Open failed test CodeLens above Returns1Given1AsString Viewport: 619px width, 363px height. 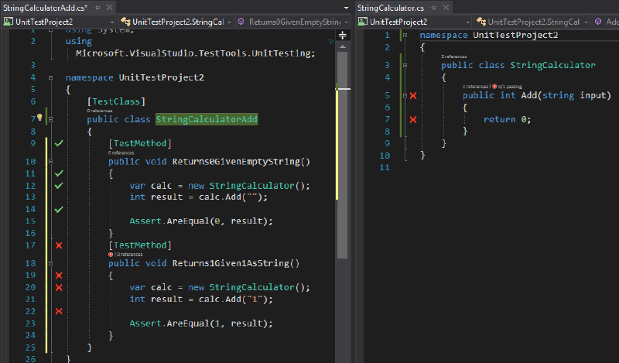pos(111,255)
